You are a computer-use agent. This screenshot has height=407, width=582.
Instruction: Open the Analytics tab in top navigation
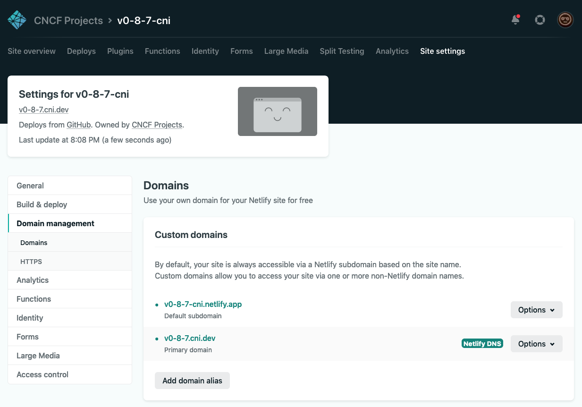(x=392, y=51)
